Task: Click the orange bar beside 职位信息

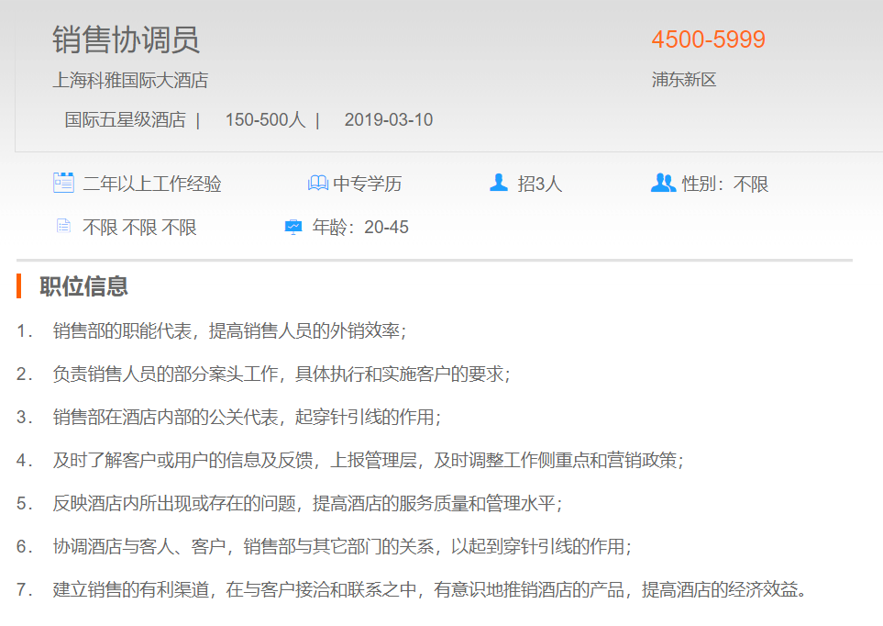Action: [x=18, y=286]
